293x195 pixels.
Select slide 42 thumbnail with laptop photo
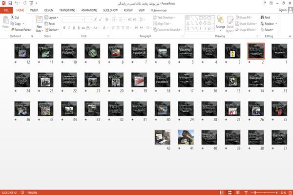point(163,137)
